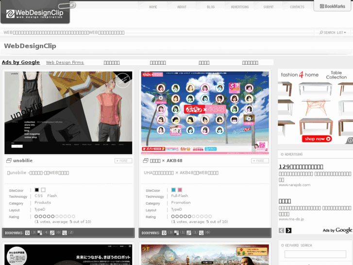The image size is (353, 265).
Task: Click the ad info icon on the fashion4home banner
Action: tap(350, 141)
